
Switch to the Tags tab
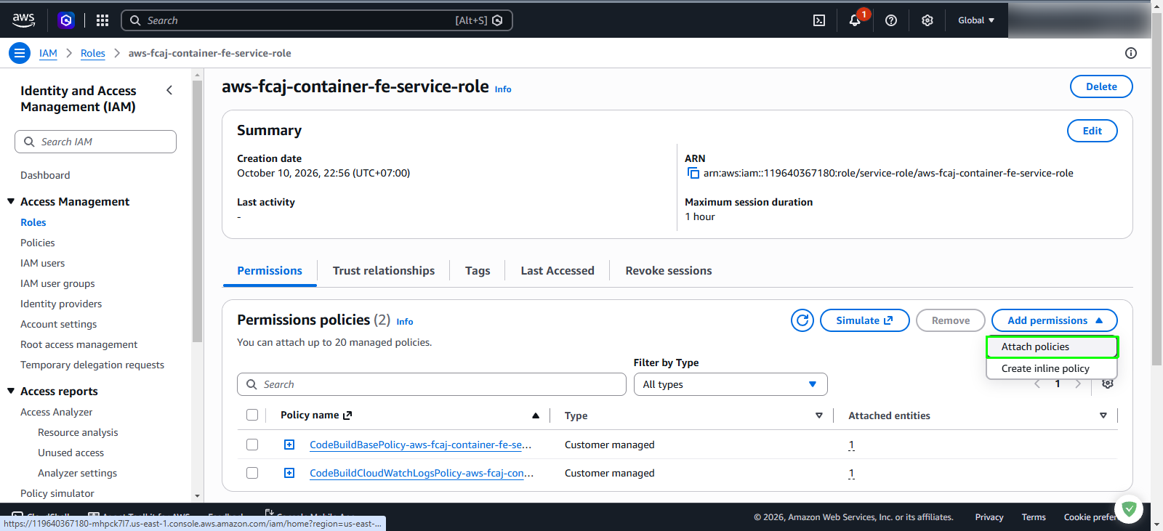(x=478, y=270)
